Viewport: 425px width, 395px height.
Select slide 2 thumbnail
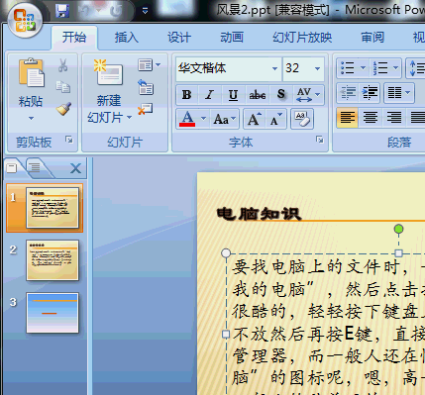point(53,260)
